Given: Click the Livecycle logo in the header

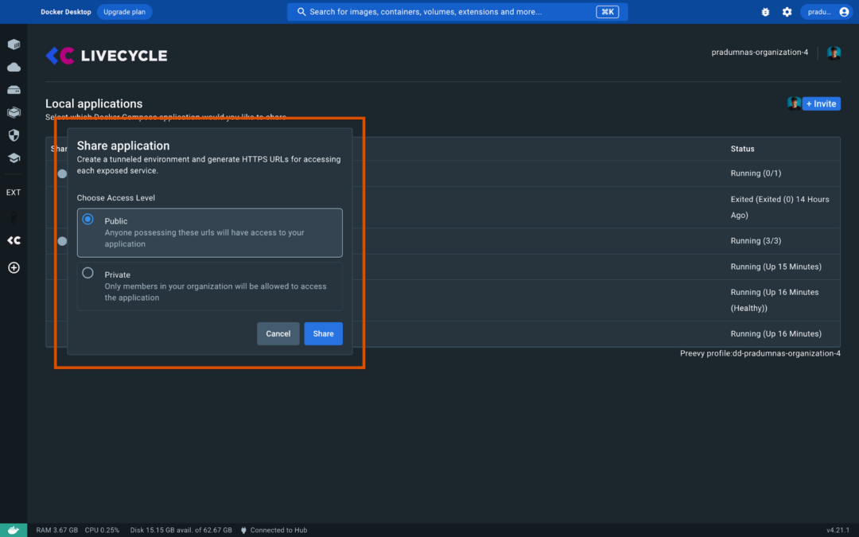Looking at the screenshot, I should (x=106, y=55).
